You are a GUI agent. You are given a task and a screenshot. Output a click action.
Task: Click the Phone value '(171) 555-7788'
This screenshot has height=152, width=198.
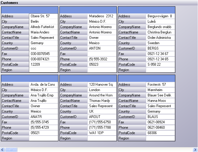pos(102,128)
